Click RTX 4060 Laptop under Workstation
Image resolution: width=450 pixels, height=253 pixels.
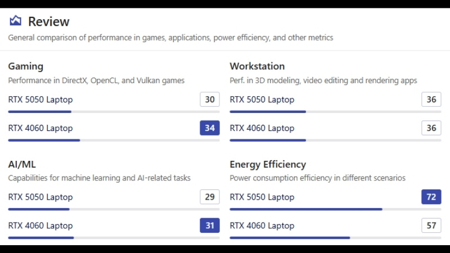262,128
